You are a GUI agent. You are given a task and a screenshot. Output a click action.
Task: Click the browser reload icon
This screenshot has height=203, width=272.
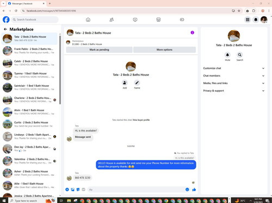[16, 11]
